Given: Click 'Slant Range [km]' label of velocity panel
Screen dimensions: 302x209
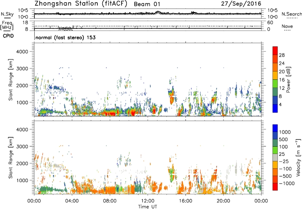Looking at the screenshot, I should tap(11, 158).
